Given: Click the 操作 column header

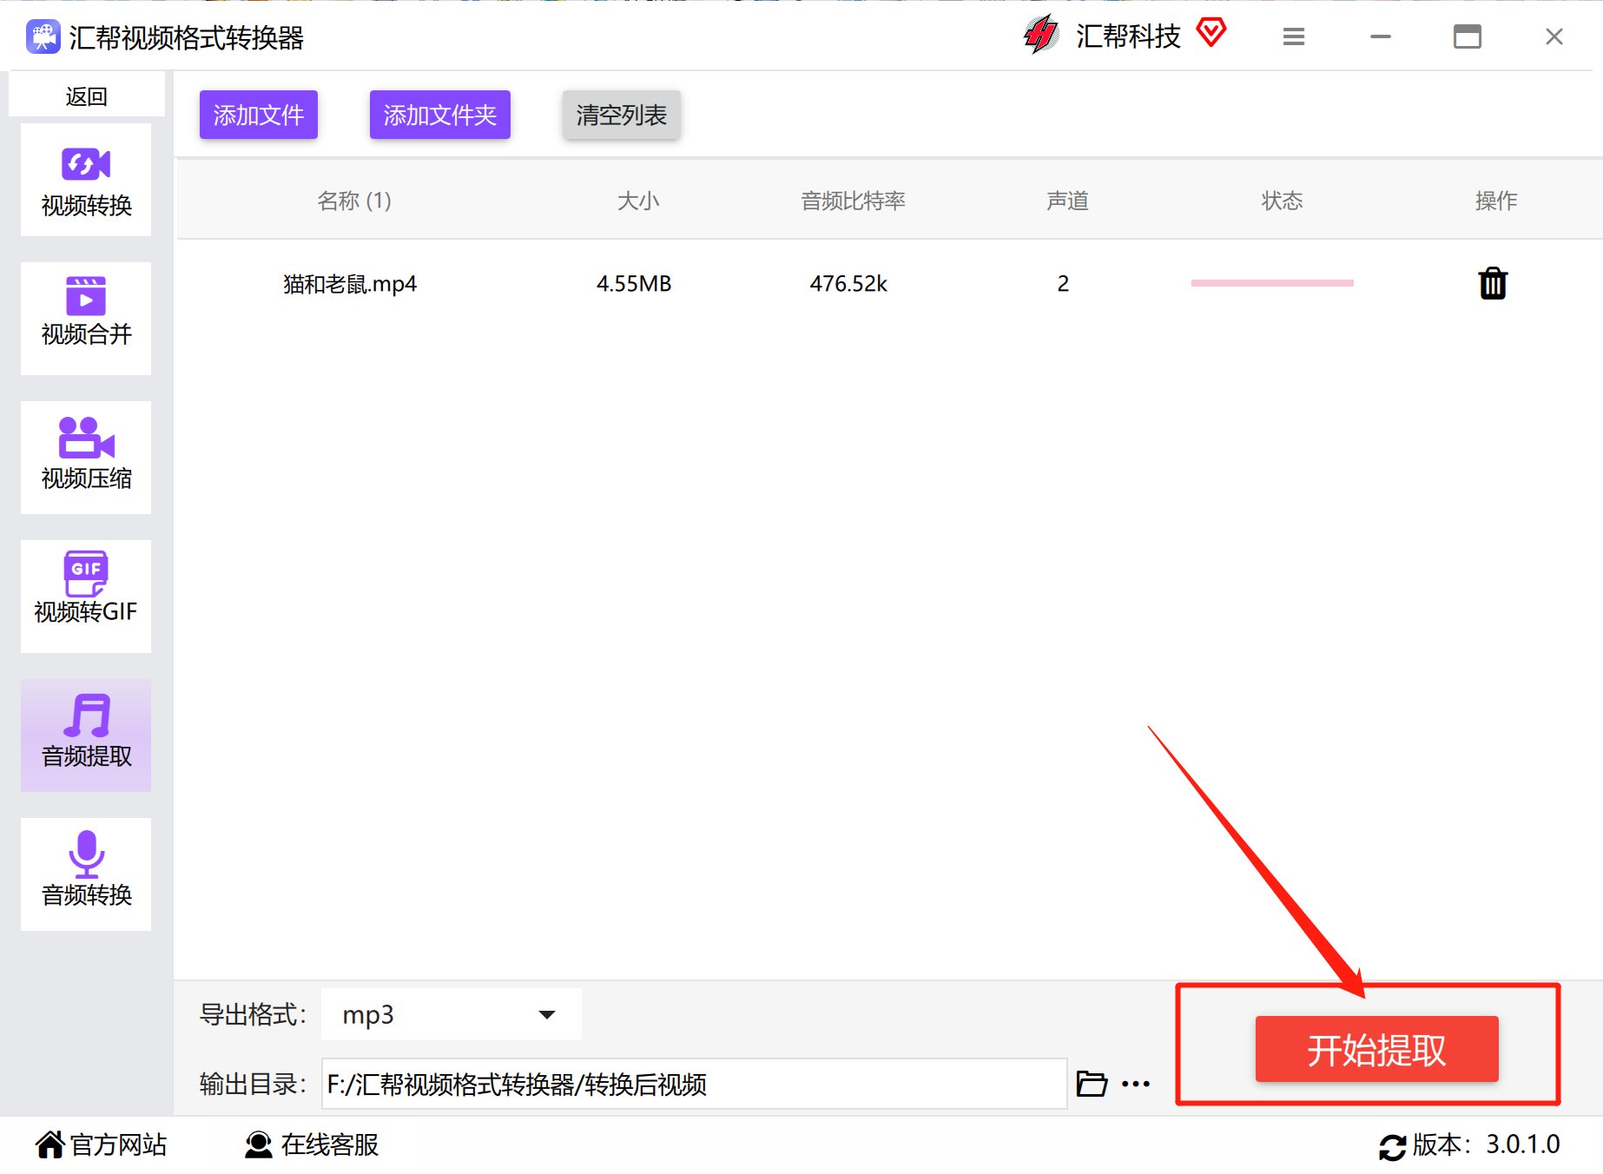Looking at the screenshot, I should tap(1496, 201).
